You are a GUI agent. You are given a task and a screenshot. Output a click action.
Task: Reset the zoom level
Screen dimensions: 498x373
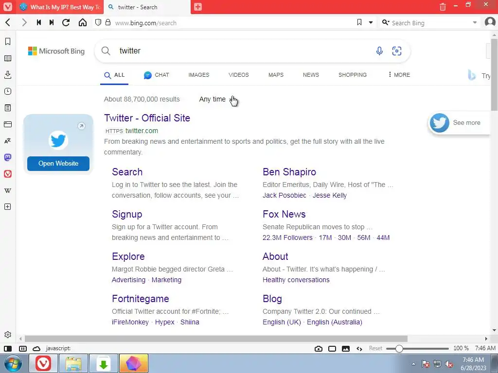pyautogui.click(x=375, y=348)
